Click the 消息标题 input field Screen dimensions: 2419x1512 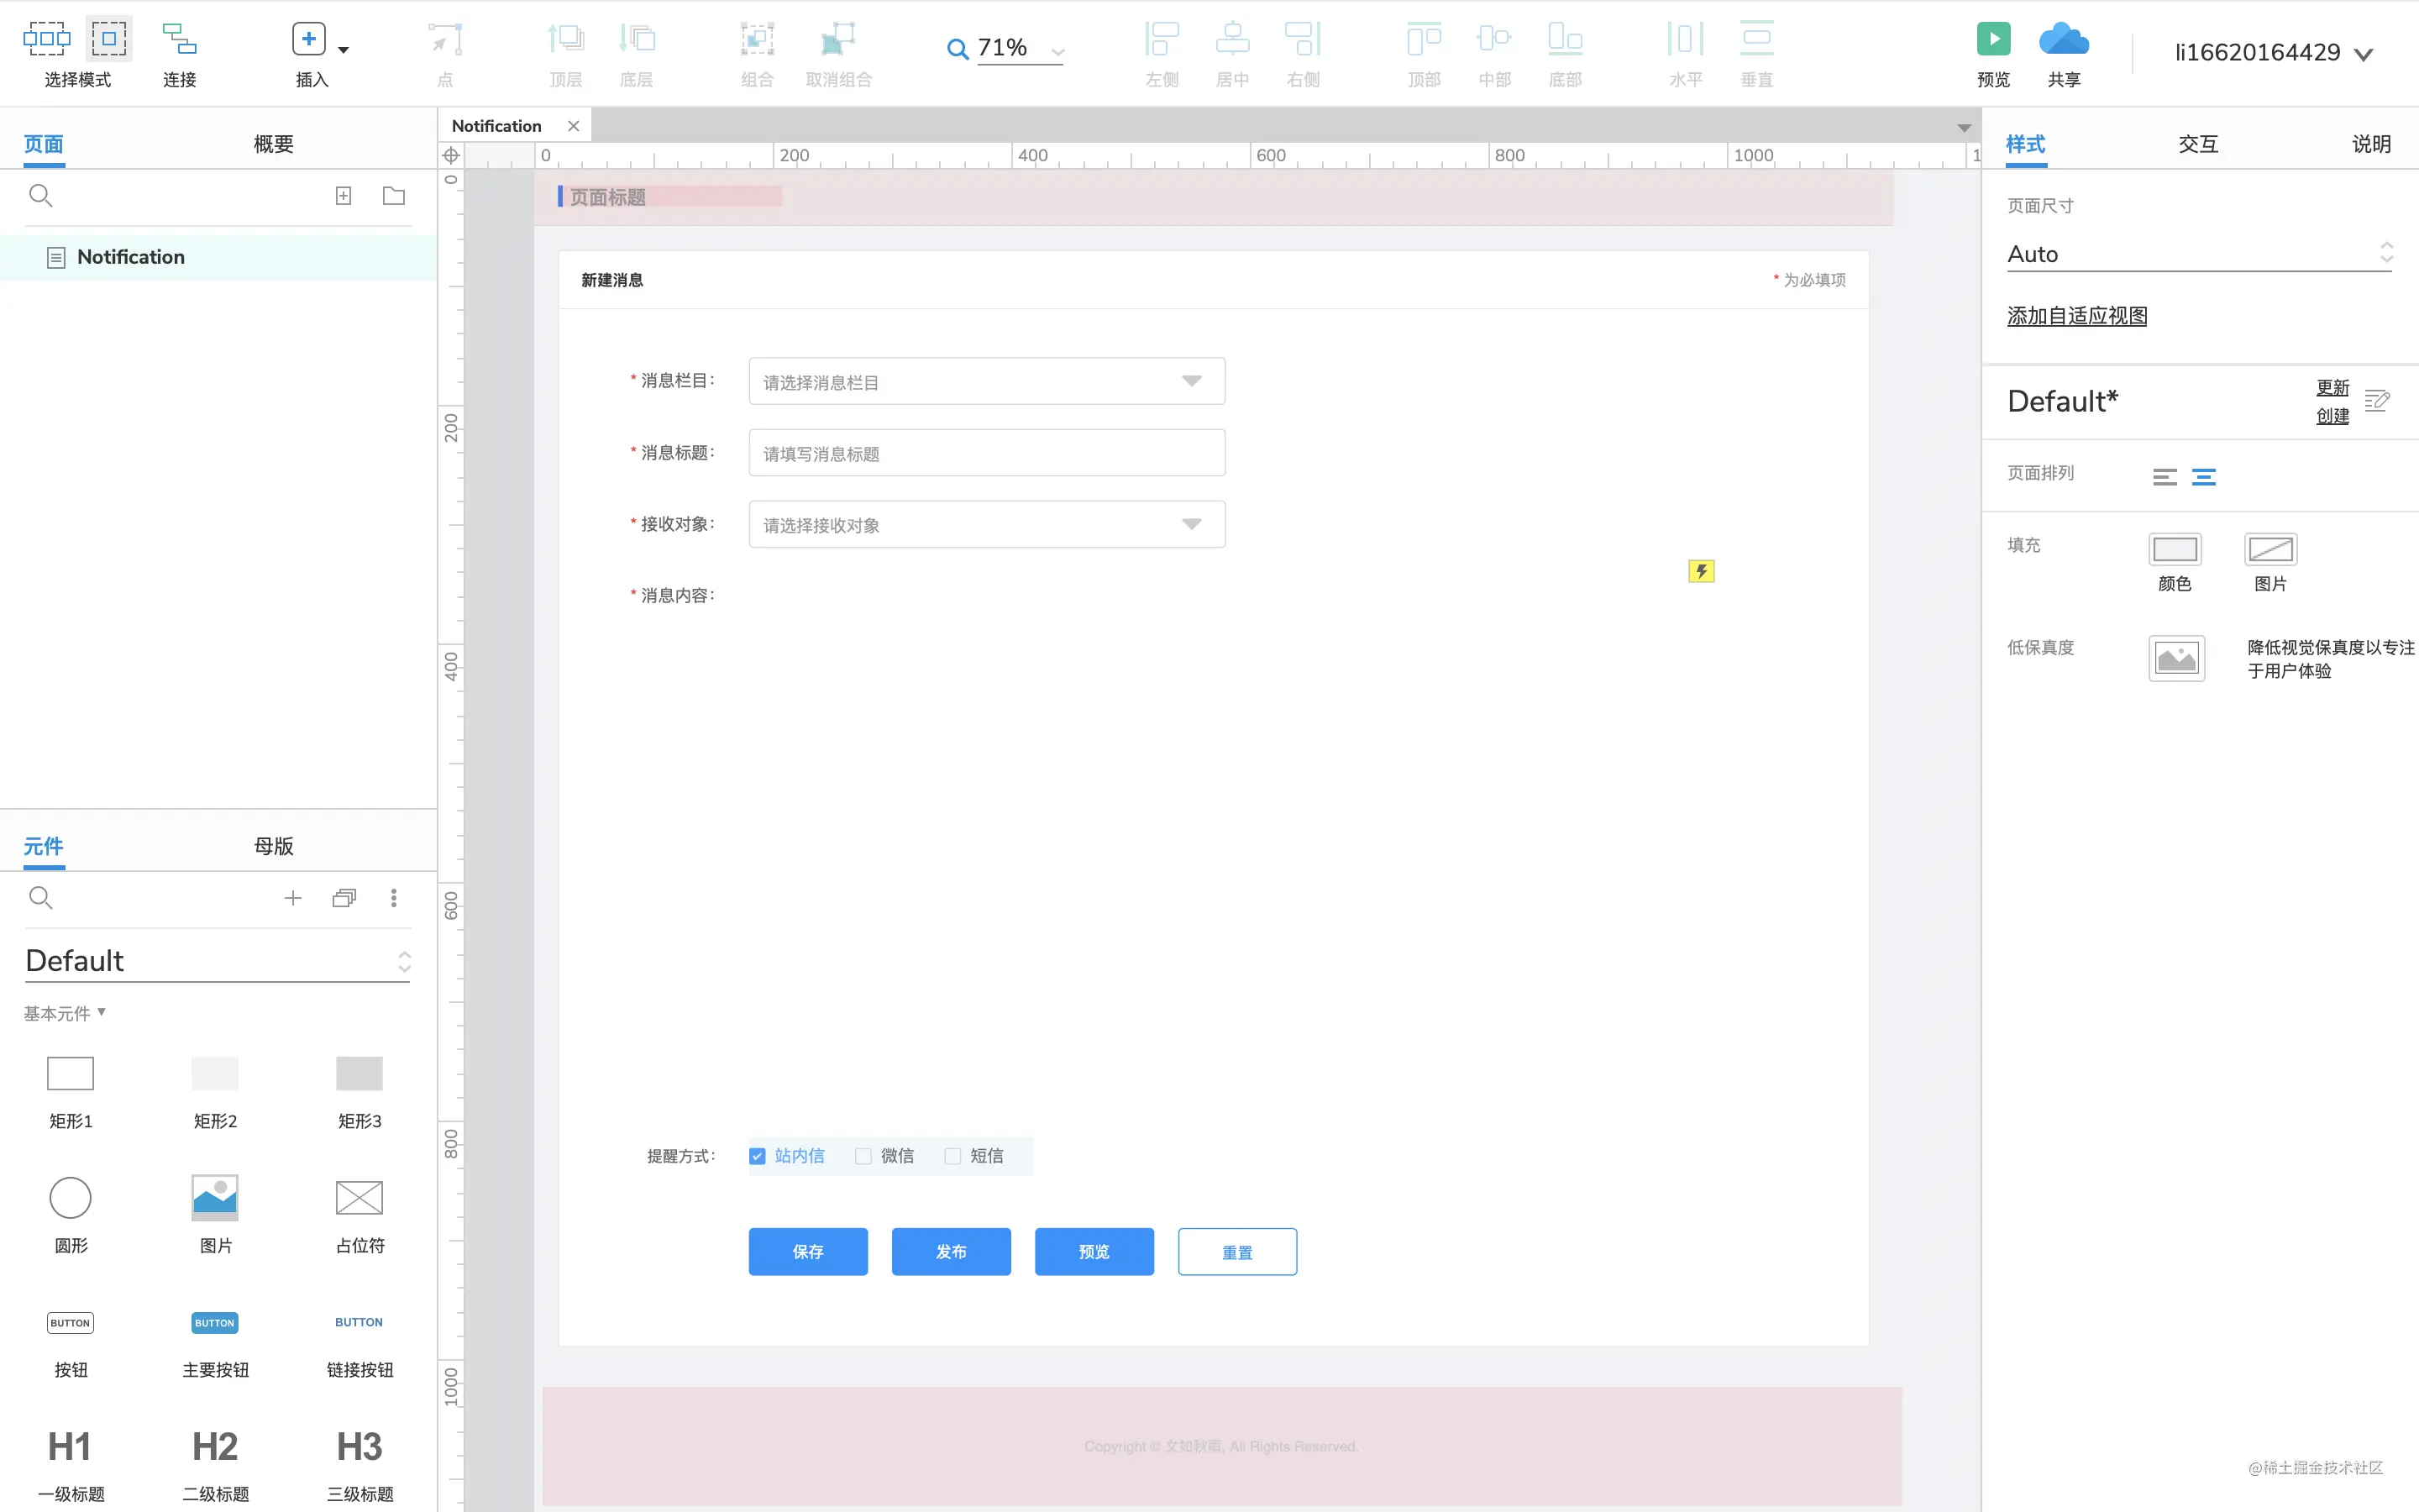987,453
